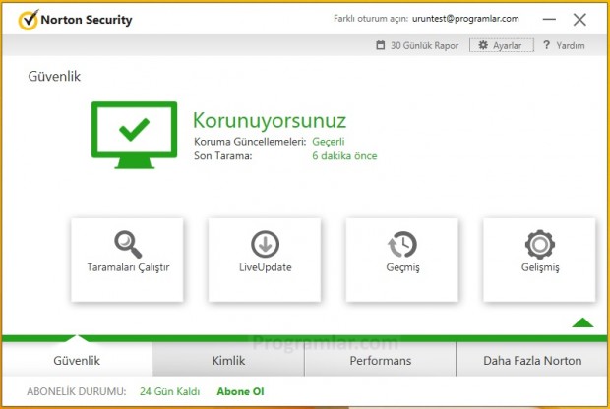Click the Geçerli protection updates status
The height and width of the screenshot is (409, 610).
328,142
